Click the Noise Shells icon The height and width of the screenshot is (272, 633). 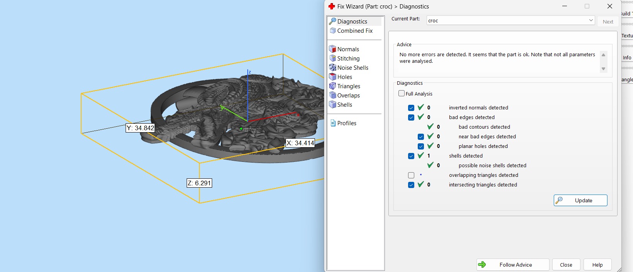332,67
